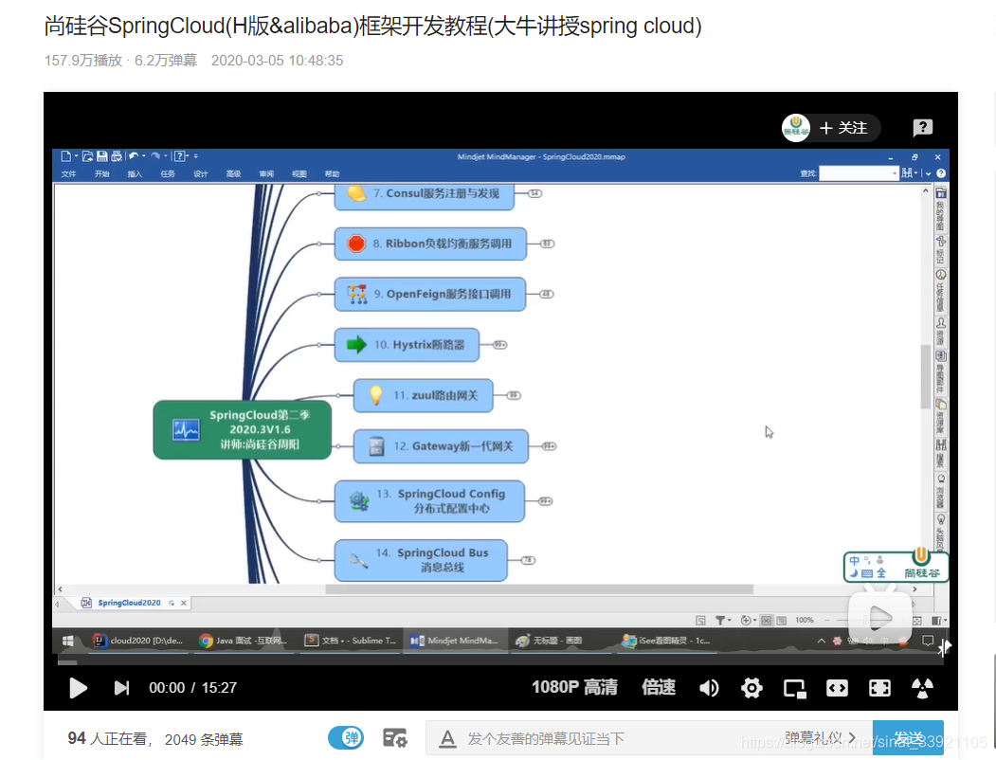The image size is (996, 760).
Task: Enter fullscreen mode icon
Action: click(x=879, y=688)
